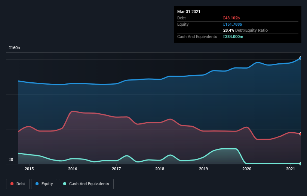The height and width of the screenshot is (196, 307).
Task: Toggle the Equity legend button
Action: (44, 184)
